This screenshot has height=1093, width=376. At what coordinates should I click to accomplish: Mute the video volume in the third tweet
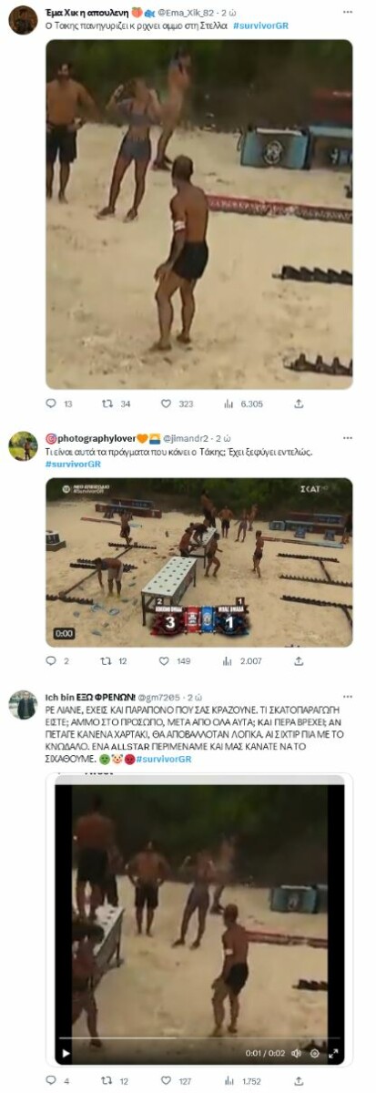298,1053
